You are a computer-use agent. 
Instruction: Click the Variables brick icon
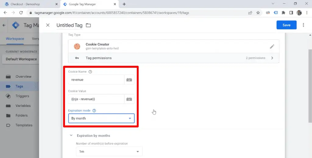[8, 106]
